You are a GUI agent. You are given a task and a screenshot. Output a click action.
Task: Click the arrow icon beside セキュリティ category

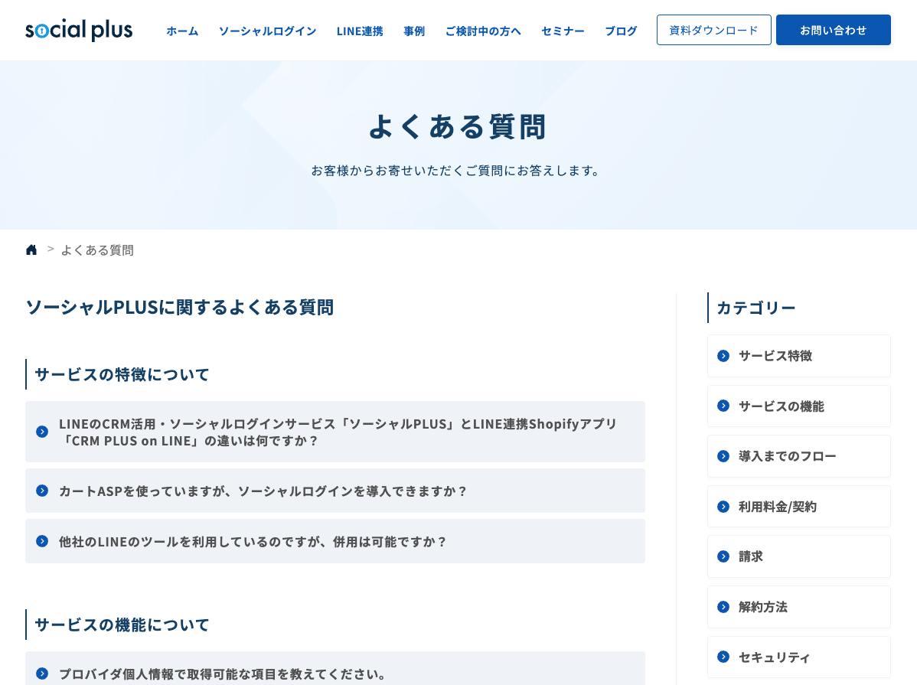pos(723,657)
